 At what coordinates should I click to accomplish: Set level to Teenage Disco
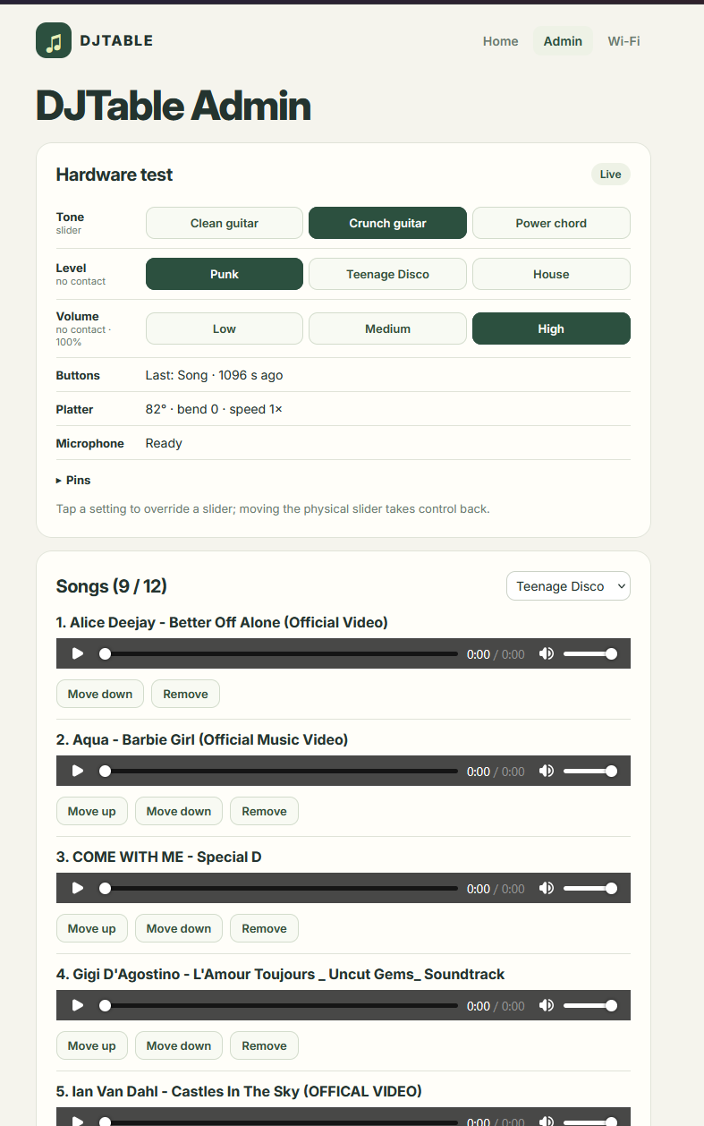coord(387,274)
